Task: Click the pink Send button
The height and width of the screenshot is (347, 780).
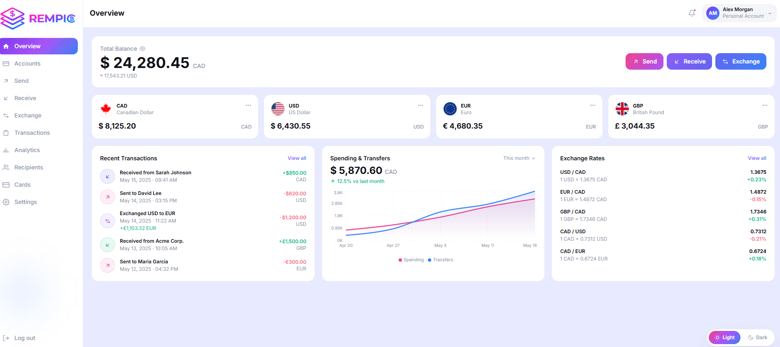Action: point(644,61)
